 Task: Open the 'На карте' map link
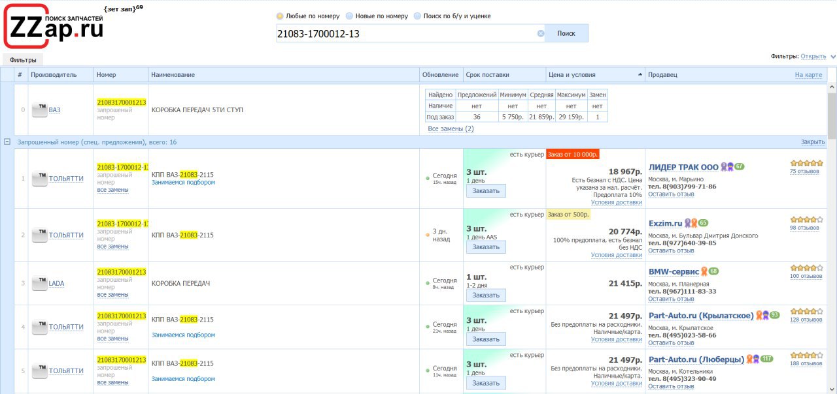(x=808, y=75)
